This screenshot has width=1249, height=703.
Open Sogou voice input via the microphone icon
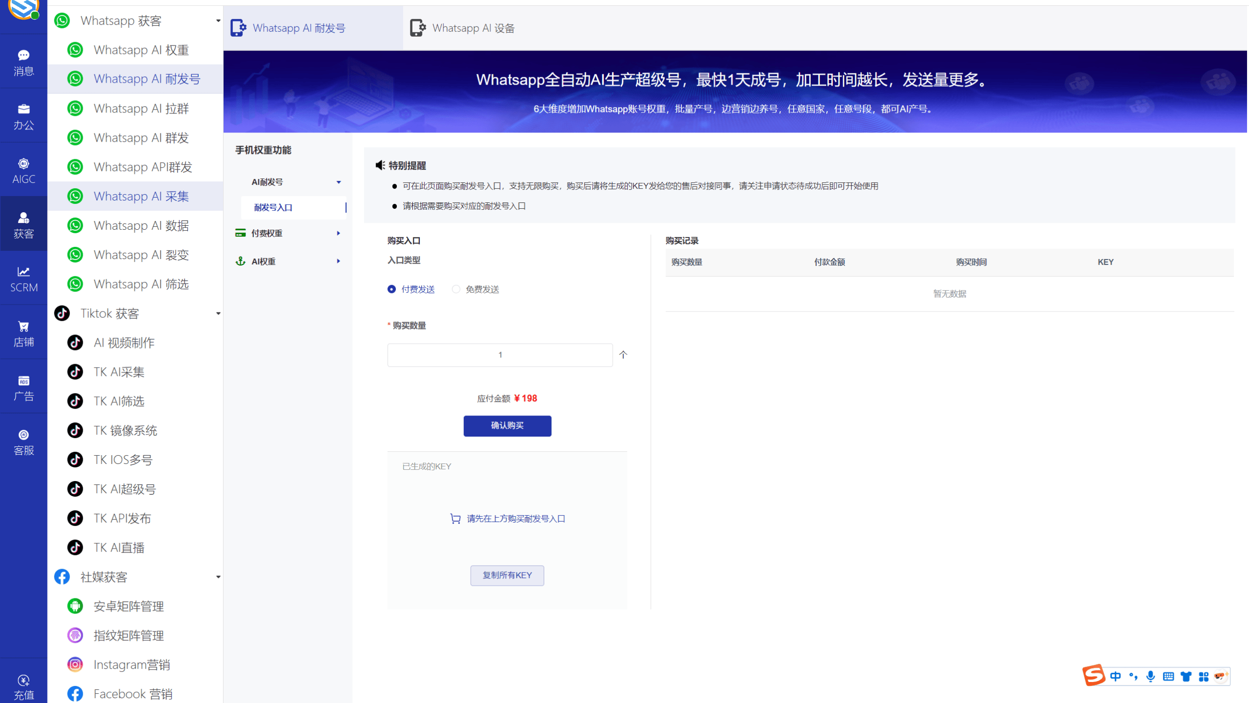pyautogui.click(x=1151, y=676)
